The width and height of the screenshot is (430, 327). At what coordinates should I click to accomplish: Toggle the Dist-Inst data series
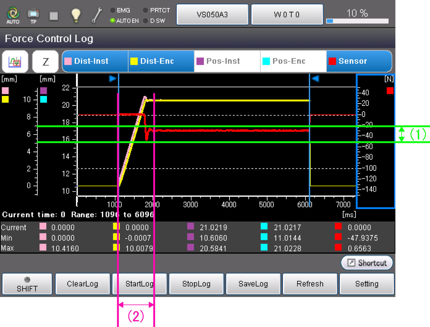pos(95,61)
